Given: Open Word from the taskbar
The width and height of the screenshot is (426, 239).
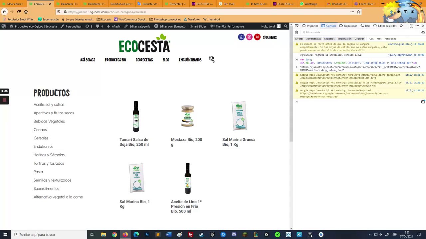Looking at the screenshot, I should click(169, 235).
